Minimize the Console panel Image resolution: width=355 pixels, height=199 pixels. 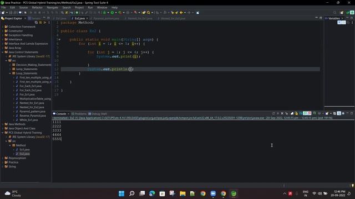348,113
